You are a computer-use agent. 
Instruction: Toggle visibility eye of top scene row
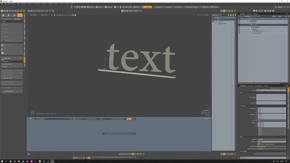pos(239,19)
